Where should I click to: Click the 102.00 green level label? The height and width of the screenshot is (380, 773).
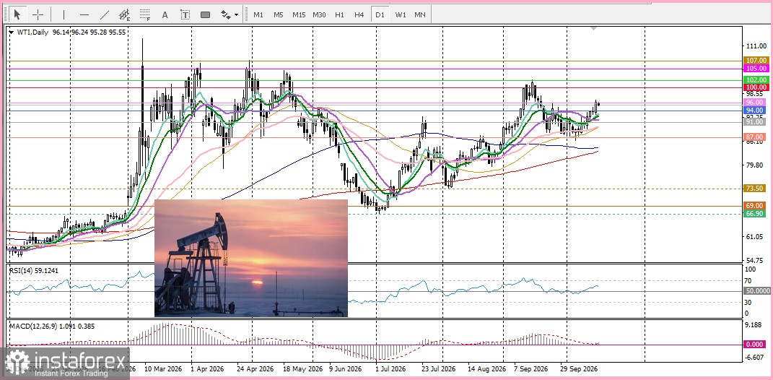coord(756,79)
